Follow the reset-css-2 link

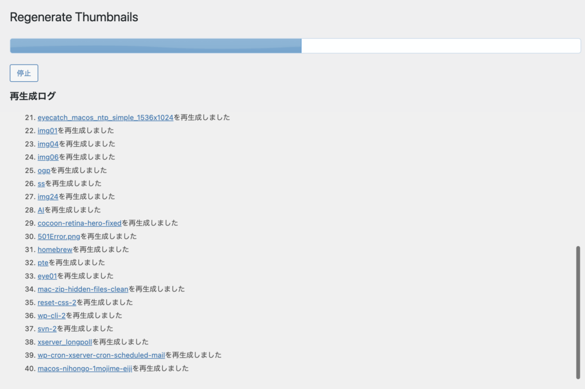(57, 302)
